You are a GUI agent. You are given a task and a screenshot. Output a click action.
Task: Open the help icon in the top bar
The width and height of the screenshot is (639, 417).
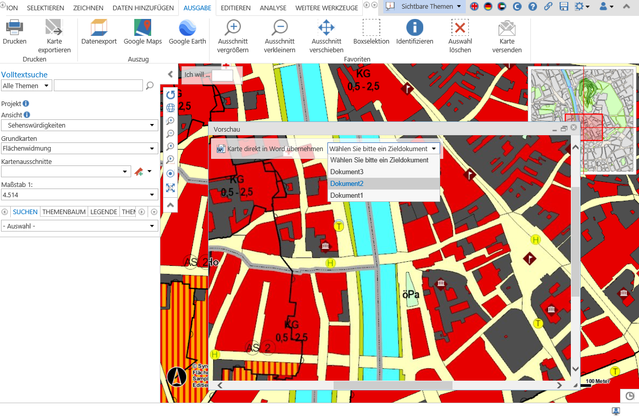[533, 6]
